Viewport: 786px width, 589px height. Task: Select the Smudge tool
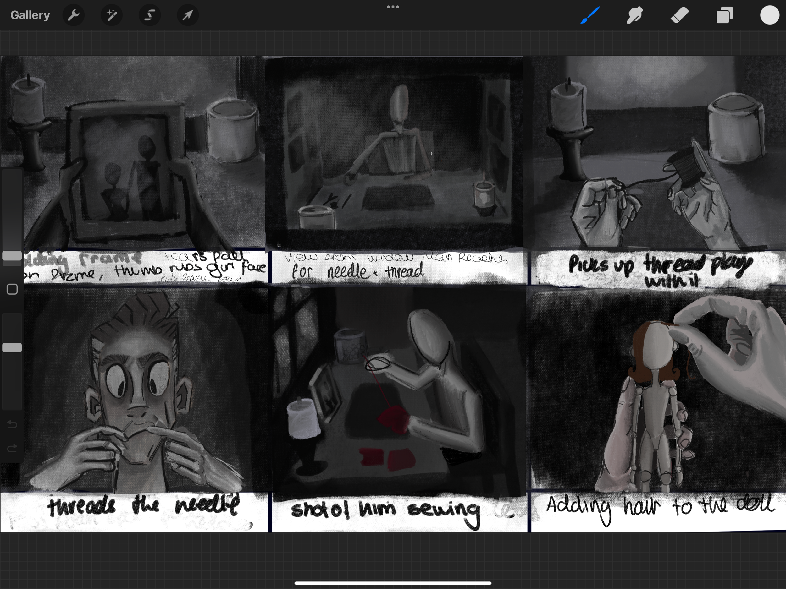635,15
